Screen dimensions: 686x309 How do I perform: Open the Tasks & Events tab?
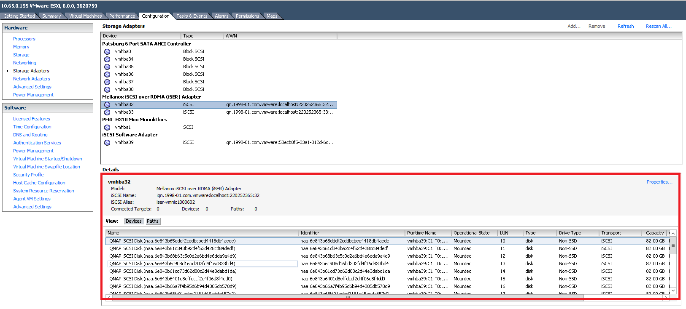(192, 16)
